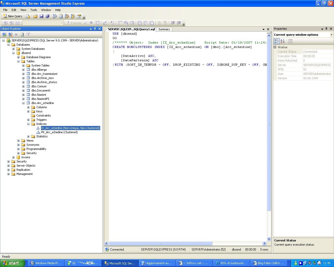This screenshot has width=334, height=267.
Task: Pin the Object Explorer panel with Auto Hide
Action: (95, 29)
